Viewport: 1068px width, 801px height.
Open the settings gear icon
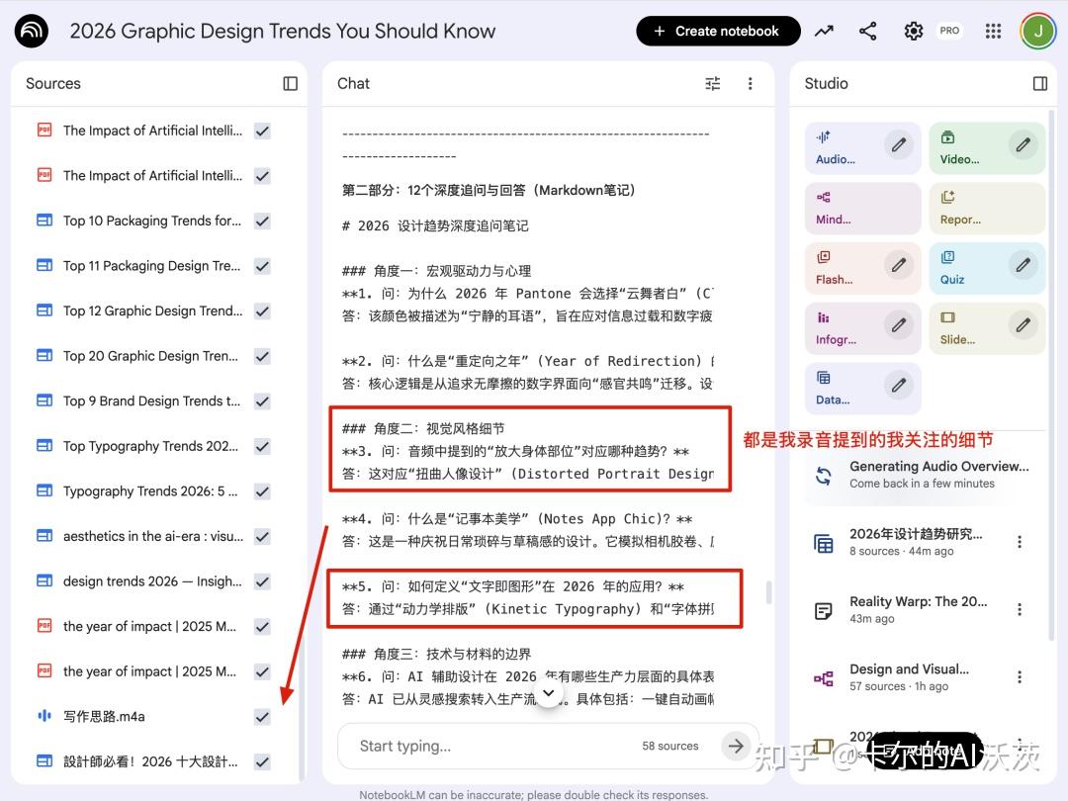pos(913,32)
